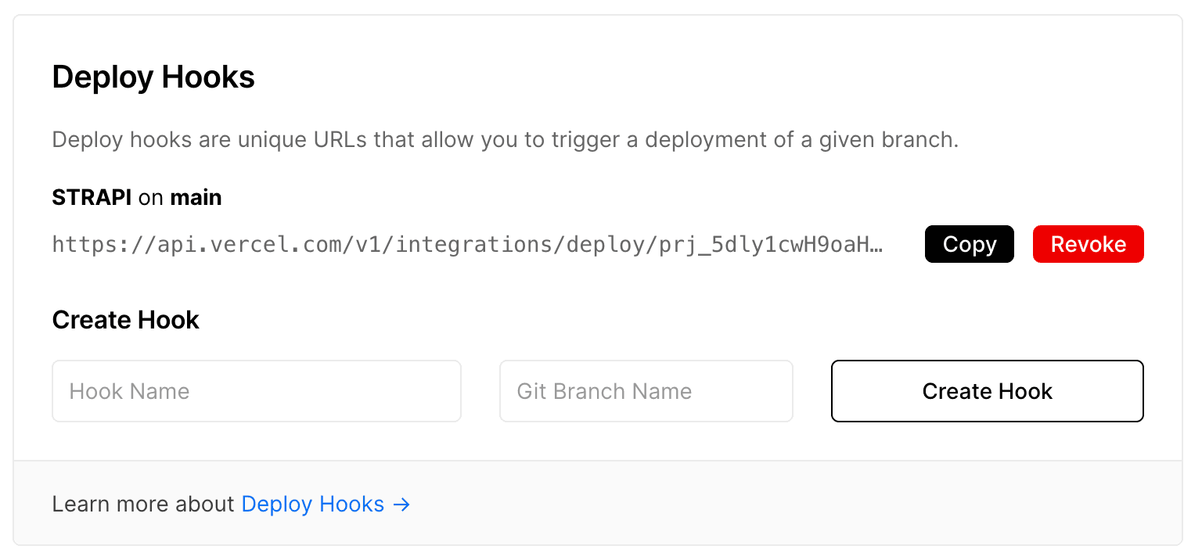Click the Create Hook section heading
1202x560 pixels.
point(125,320)
